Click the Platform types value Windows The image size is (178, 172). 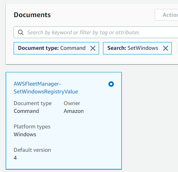coord(25,134)
